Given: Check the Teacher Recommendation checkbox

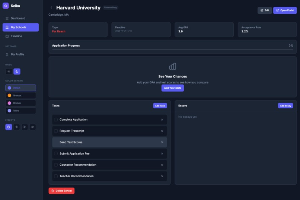Looking at the screenshot, I should [x=56, y=176].
